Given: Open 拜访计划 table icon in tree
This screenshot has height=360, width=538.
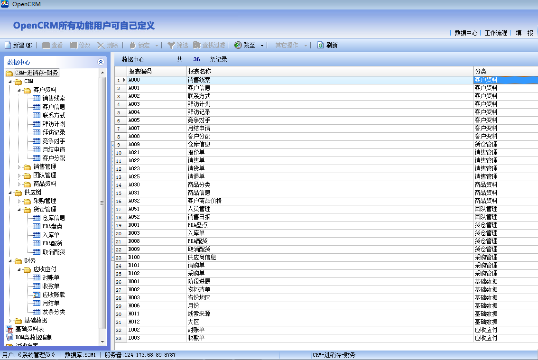Looking at the screenshot, I should pos(37,124).
